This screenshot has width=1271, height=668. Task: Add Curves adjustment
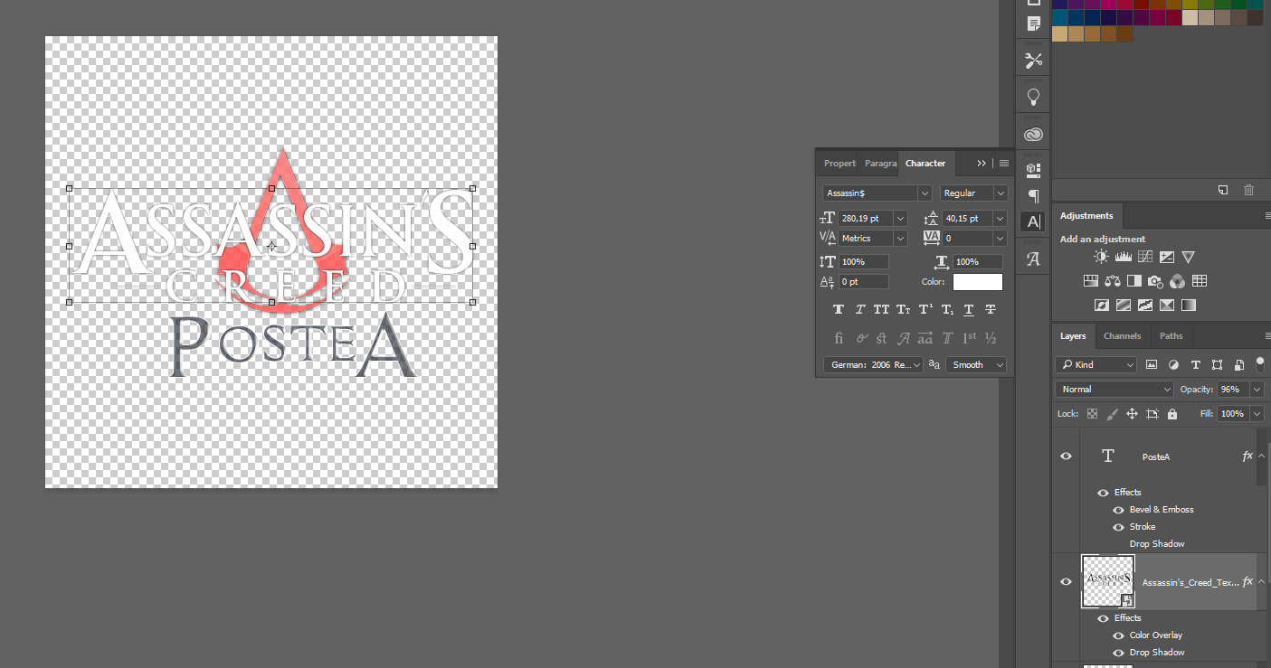point(1145,258)
